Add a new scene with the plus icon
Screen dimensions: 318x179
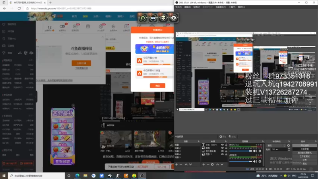point(176,164)
